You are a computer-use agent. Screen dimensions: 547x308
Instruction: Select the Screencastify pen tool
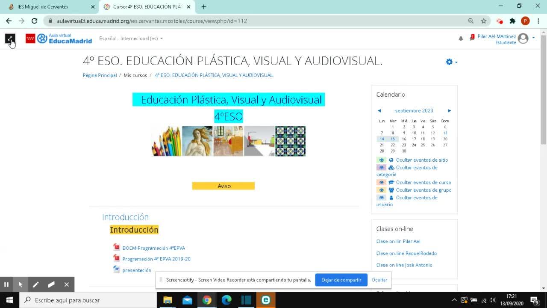click(36, 284)
